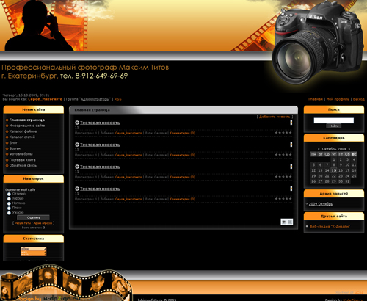Image resolution: width=367 pixels, height=301 pixels.
Task: Open the Обратная связь menu item
Action: [x=23, y=166]
